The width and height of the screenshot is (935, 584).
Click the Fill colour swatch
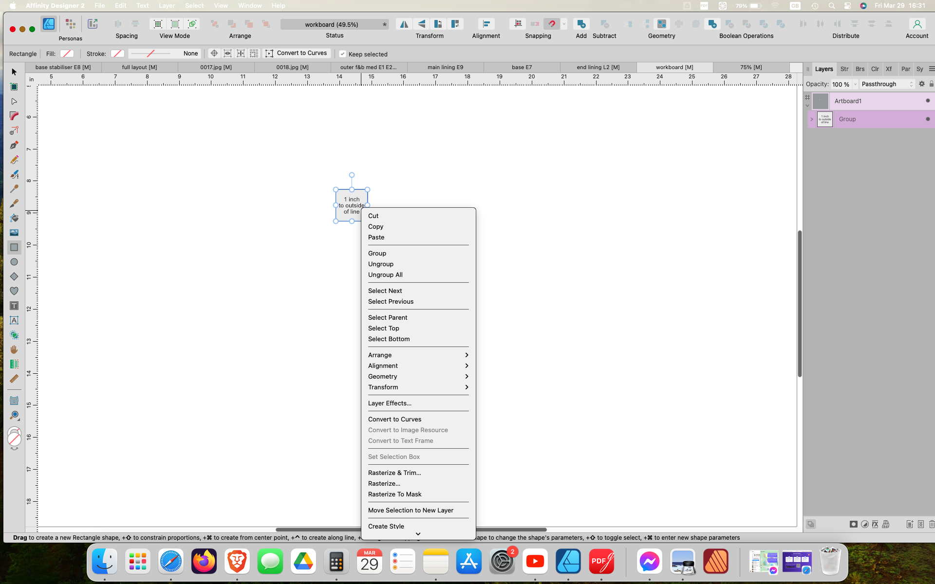67,54
